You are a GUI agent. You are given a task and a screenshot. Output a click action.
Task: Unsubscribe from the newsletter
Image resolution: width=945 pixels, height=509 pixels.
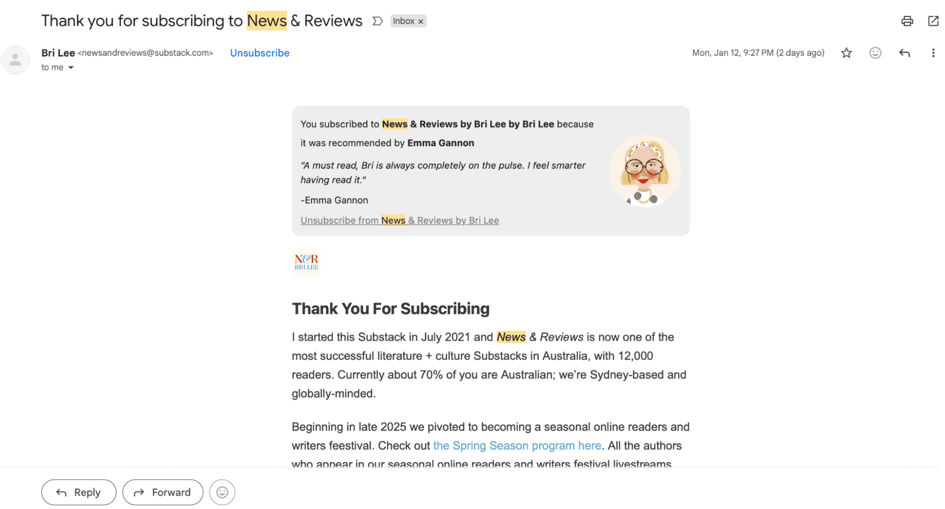[259, 53]
